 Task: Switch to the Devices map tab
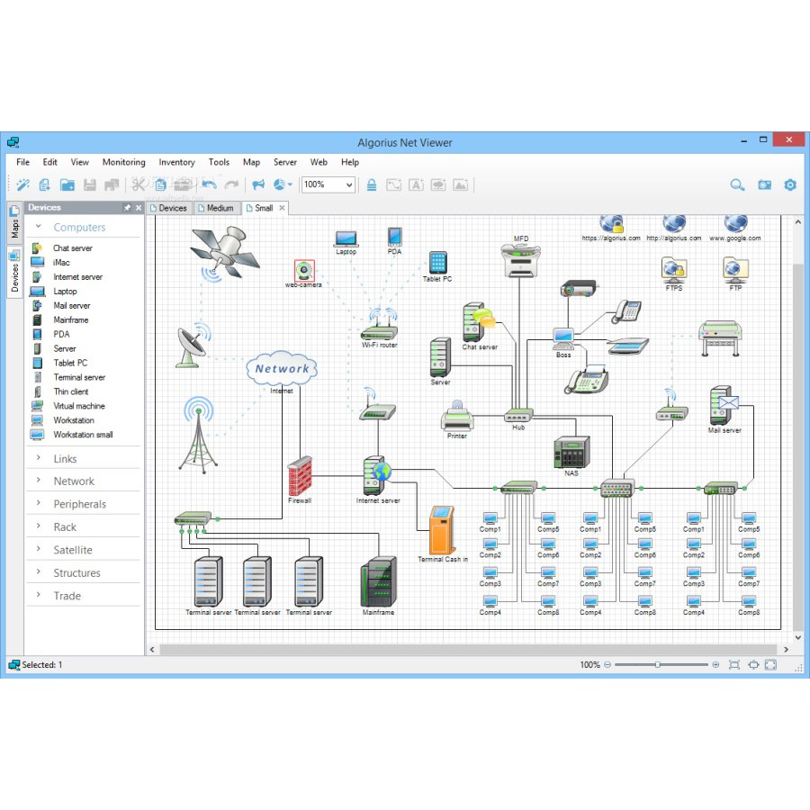tap(169, 208)
